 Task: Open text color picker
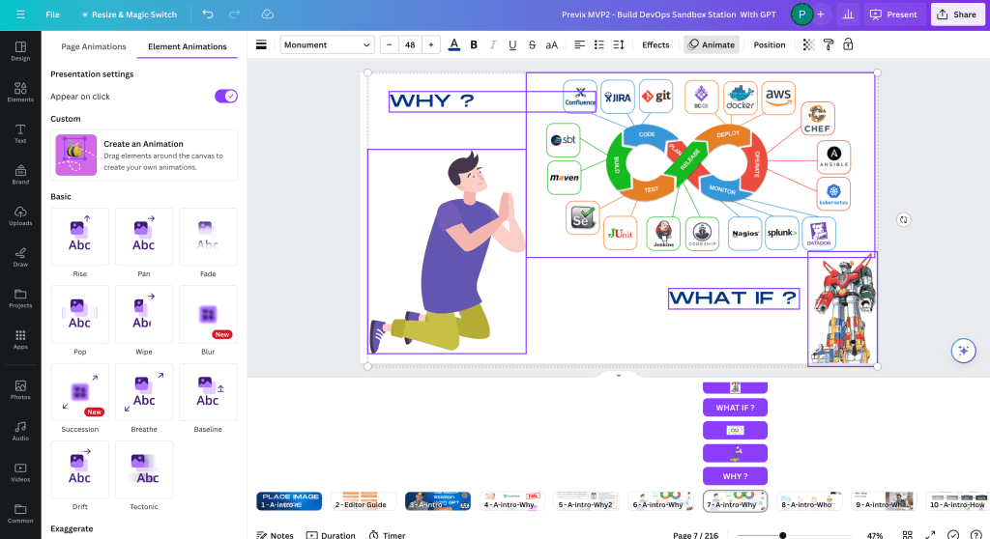tap(454, 44)
